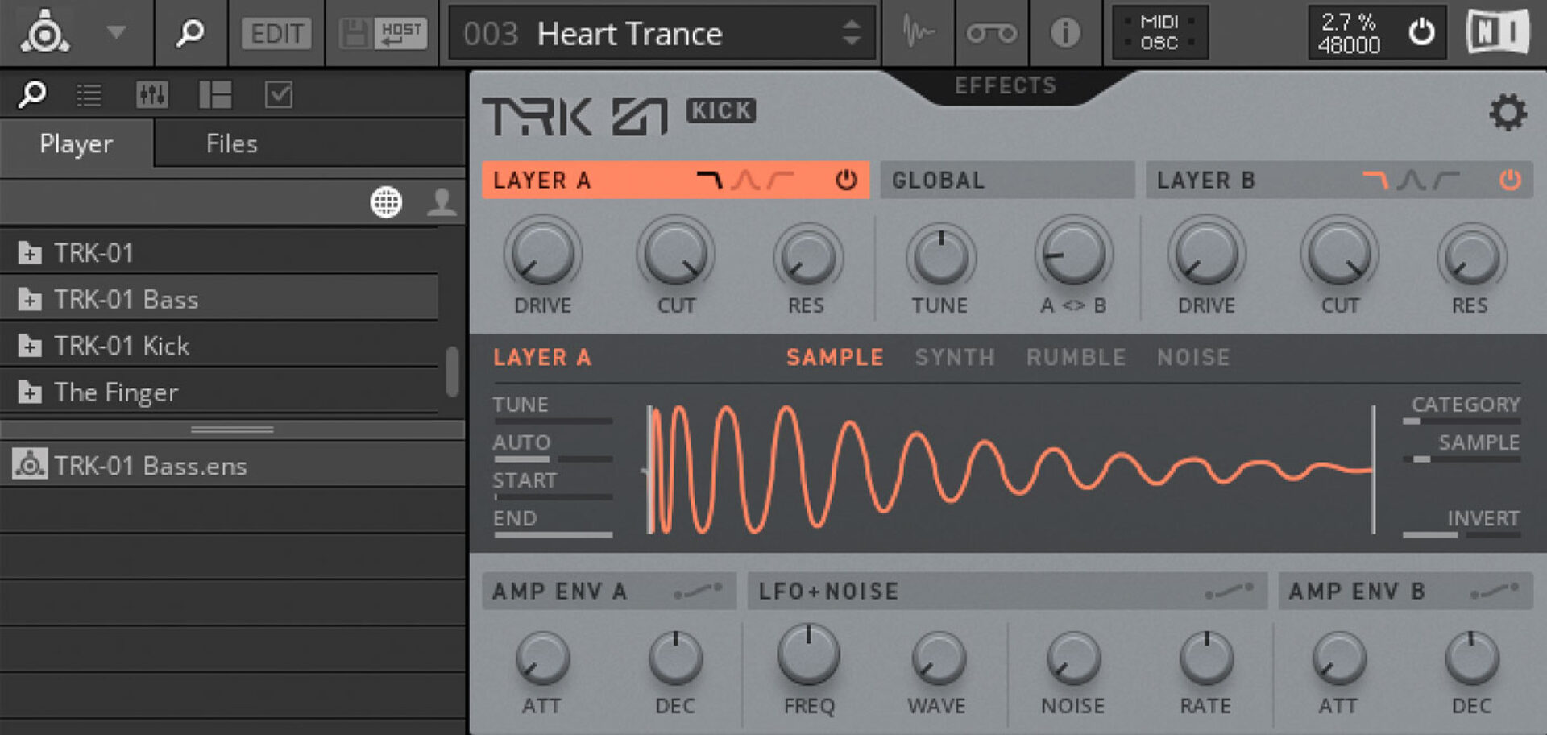Click the KICK module badge
This screenshot has width=1547, height=735.
tap(721, 110)
